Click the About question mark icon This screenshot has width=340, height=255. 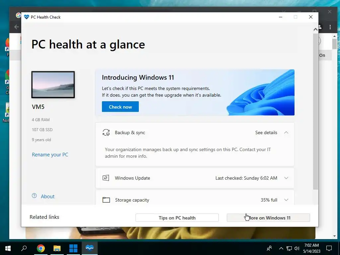click(34, 196)
